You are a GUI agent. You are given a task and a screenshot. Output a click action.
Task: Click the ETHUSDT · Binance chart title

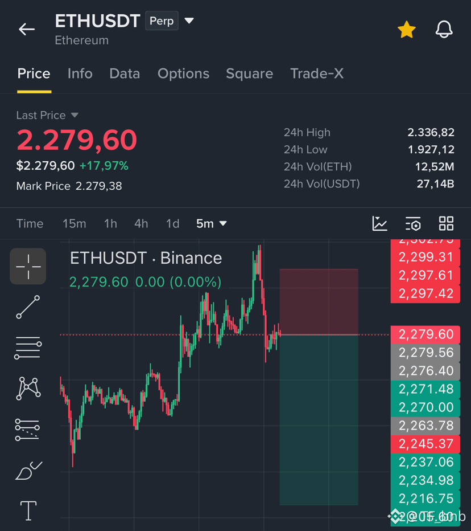point(146,259)
